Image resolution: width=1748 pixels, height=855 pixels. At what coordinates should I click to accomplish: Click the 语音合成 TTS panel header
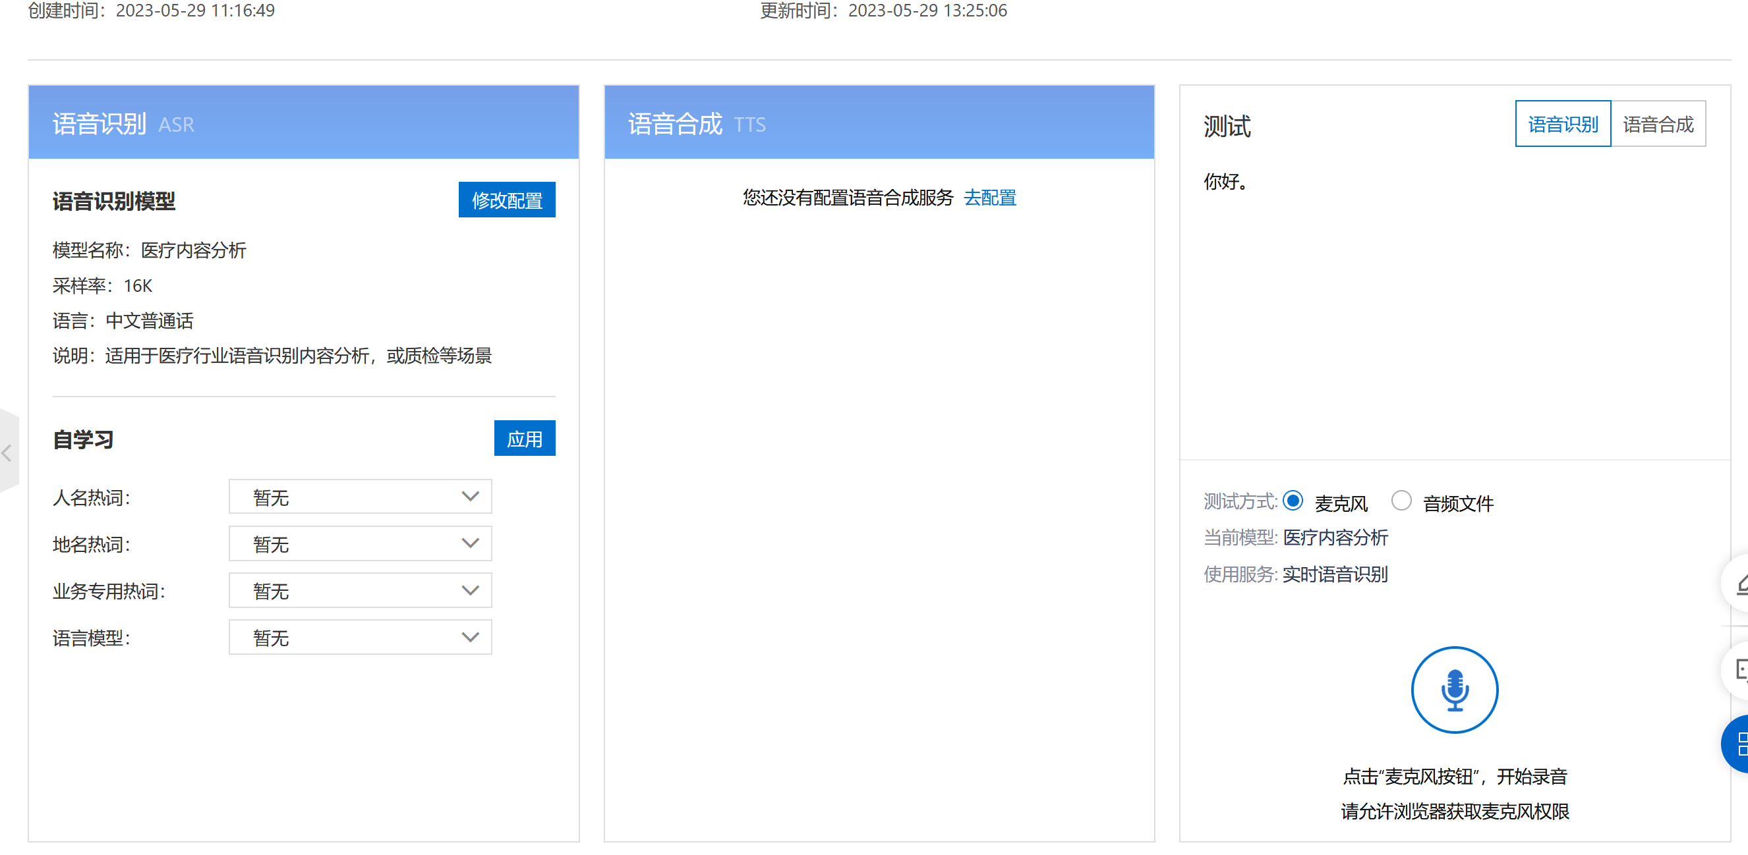coord(878,123)
